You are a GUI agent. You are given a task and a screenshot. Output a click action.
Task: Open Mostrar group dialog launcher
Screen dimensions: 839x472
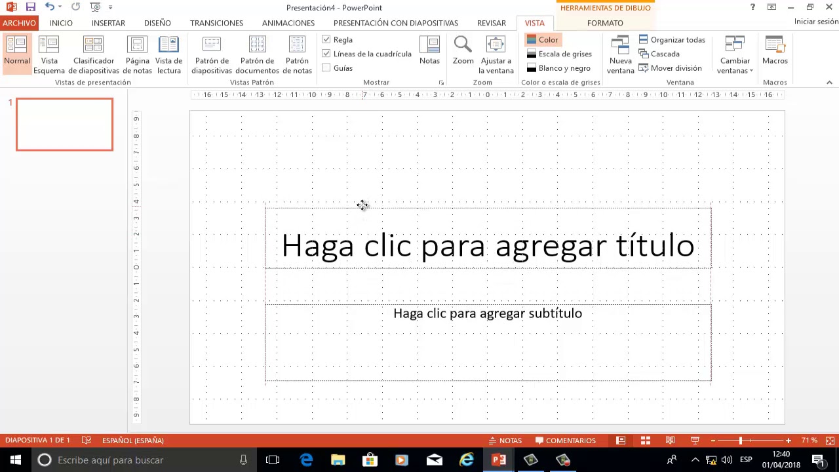tap(441, 83)
